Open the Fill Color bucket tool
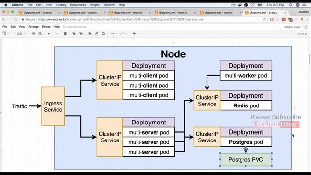Image resolution: width=311 pixels, height=175 pixels. tap(90, 34)
